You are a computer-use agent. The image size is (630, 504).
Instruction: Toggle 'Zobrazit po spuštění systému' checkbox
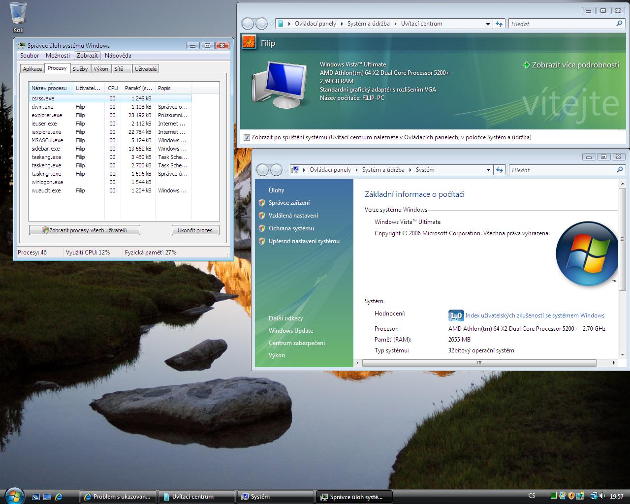tap(247, 137)
